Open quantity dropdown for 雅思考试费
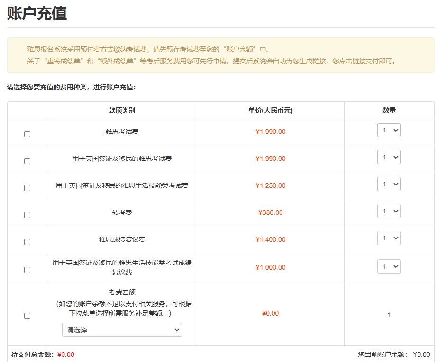This screenshot has width=436, height=362. point(389,130)
